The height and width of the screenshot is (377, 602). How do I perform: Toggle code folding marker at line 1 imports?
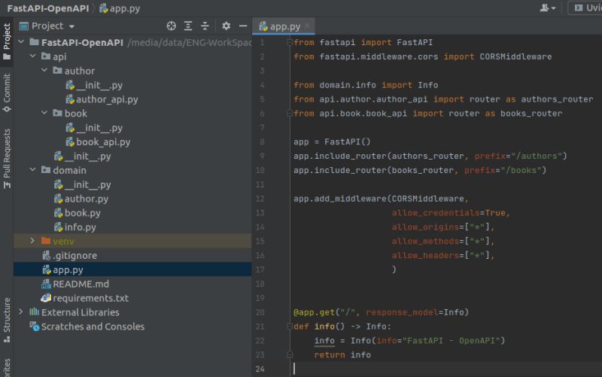click(x=290, y=42)
